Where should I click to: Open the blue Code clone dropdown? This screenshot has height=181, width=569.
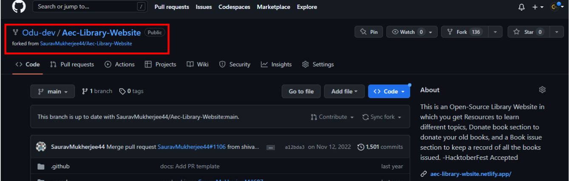pyautogui.click(x=389, y=91)
